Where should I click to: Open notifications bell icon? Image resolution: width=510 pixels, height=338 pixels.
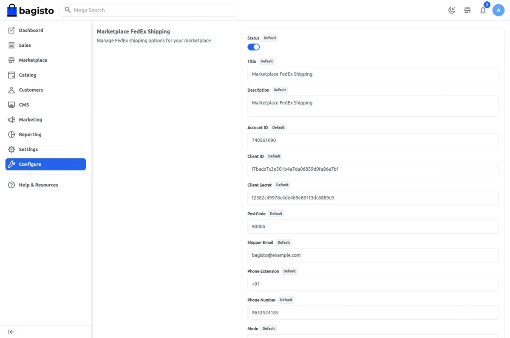[483, 10]
